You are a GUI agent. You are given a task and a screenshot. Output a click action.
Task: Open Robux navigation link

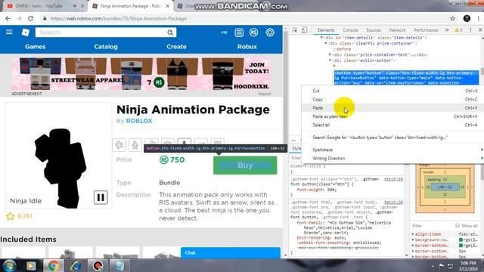[x=247, y=47]
